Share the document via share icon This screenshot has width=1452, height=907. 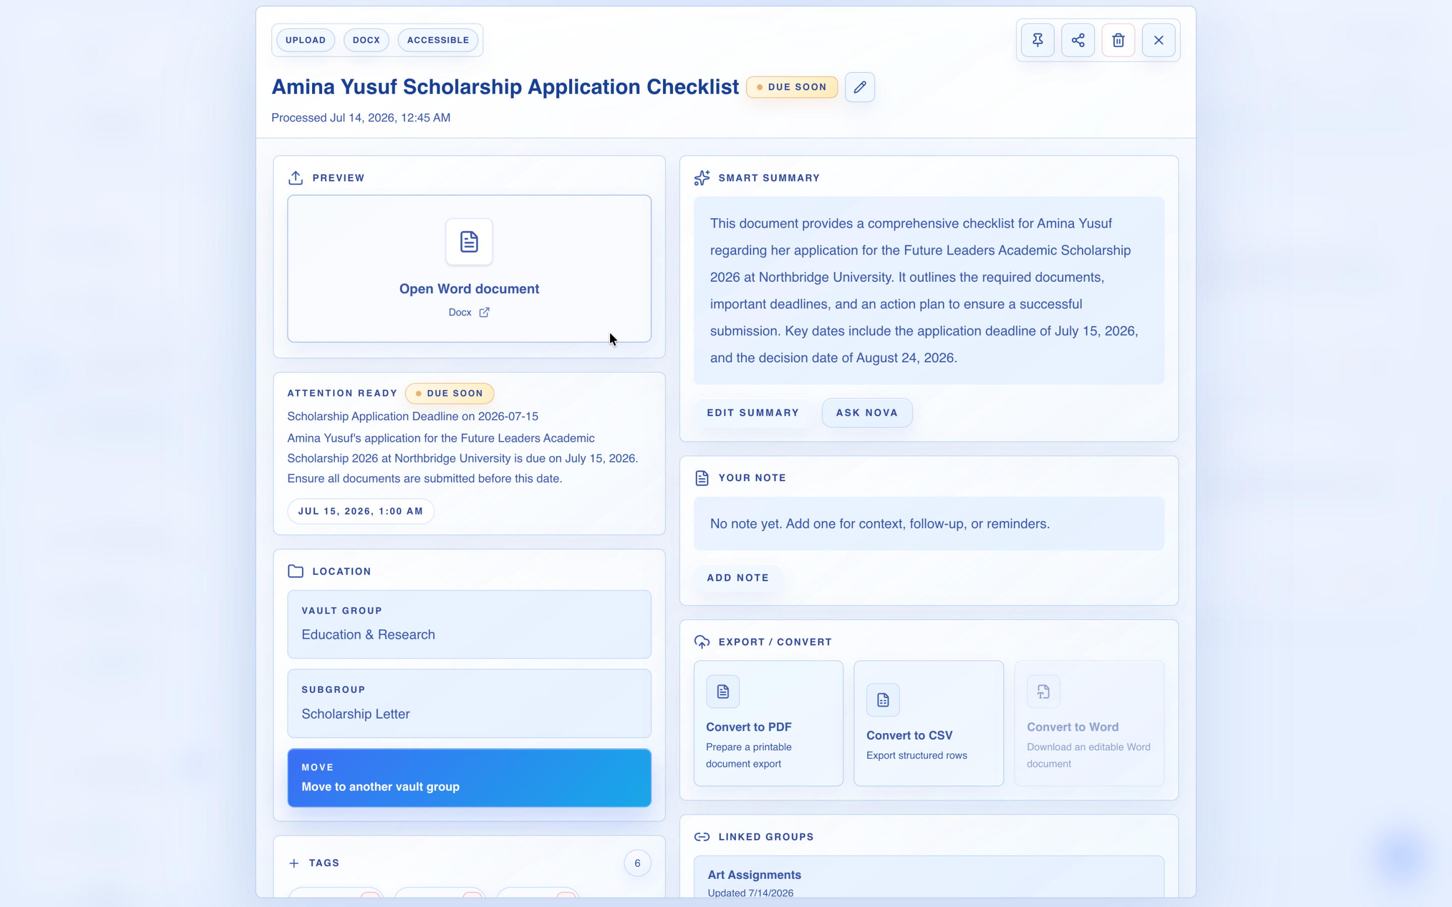pos(1077,40)
